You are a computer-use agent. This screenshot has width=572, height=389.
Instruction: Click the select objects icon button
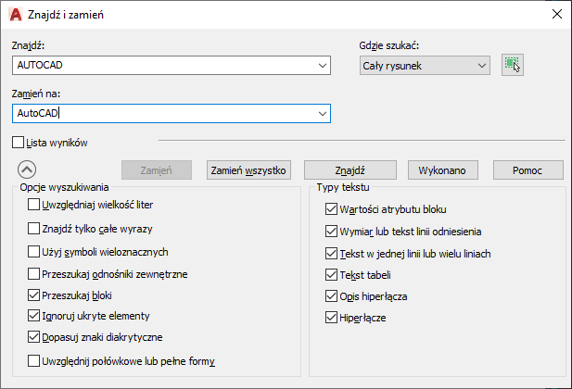click(513, 65)
